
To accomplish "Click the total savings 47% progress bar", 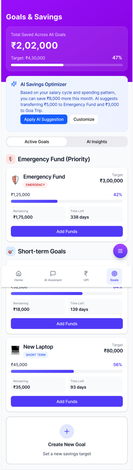I will [x=67, y=65].
